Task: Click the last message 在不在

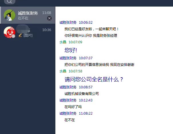Action: [70, 120]
